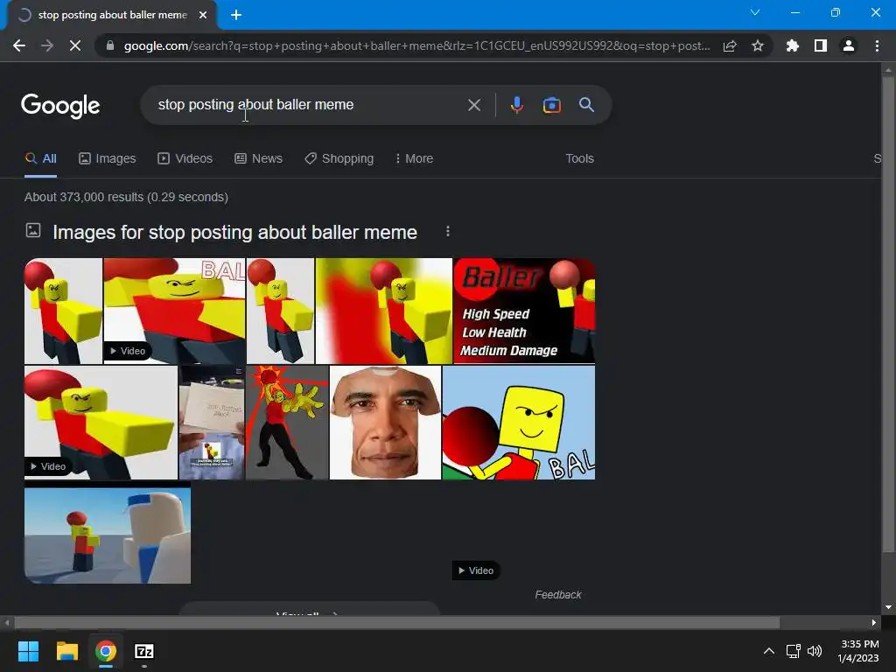
Task: Switch to Shopping results tab
Action: (x=339, y=158)
